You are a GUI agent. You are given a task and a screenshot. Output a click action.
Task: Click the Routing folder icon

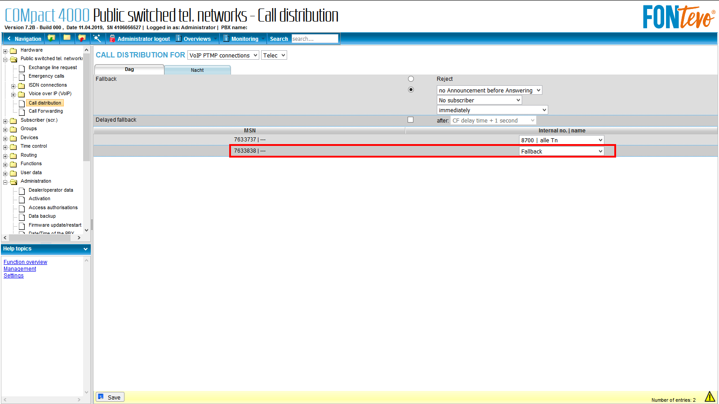[x=13, y=156]
